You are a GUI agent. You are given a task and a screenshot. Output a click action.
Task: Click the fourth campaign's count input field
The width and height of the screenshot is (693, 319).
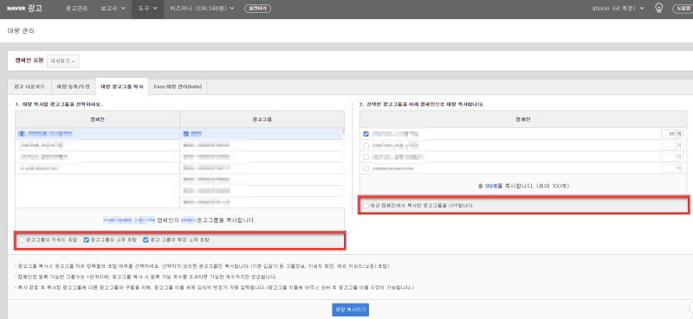(668, 168)
